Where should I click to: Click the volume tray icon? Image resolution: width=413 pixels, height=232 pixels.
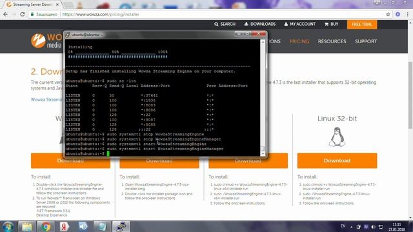tap(373, 227)
